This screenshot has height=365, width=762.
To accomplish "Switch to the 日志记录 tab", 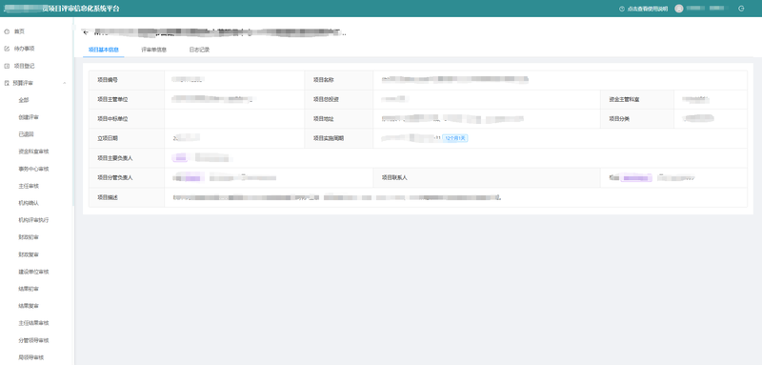I will coord(199,50).
